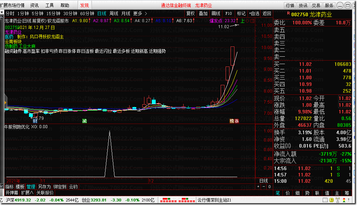
Task: Click the X close icon left of 分时
Action: (x=2, y=12)
